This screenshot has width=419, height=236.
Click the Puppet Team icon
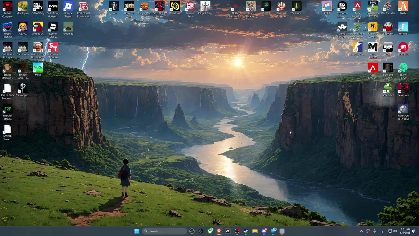pos(205,8)
